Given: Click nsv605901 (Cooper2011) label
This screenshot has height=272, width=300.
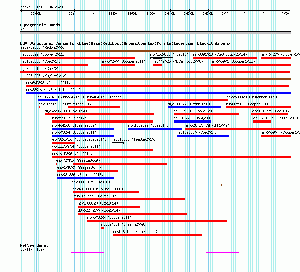Looking at the screenshot, I should coord(196,111).
